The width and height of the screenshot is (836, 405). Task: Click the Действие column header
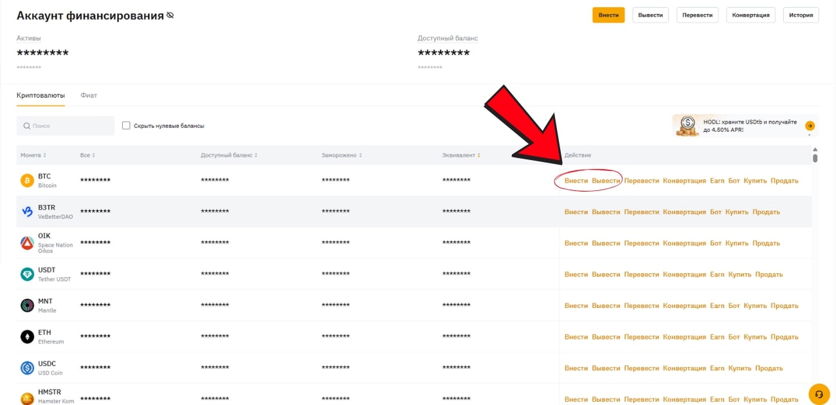pos(577,156)
